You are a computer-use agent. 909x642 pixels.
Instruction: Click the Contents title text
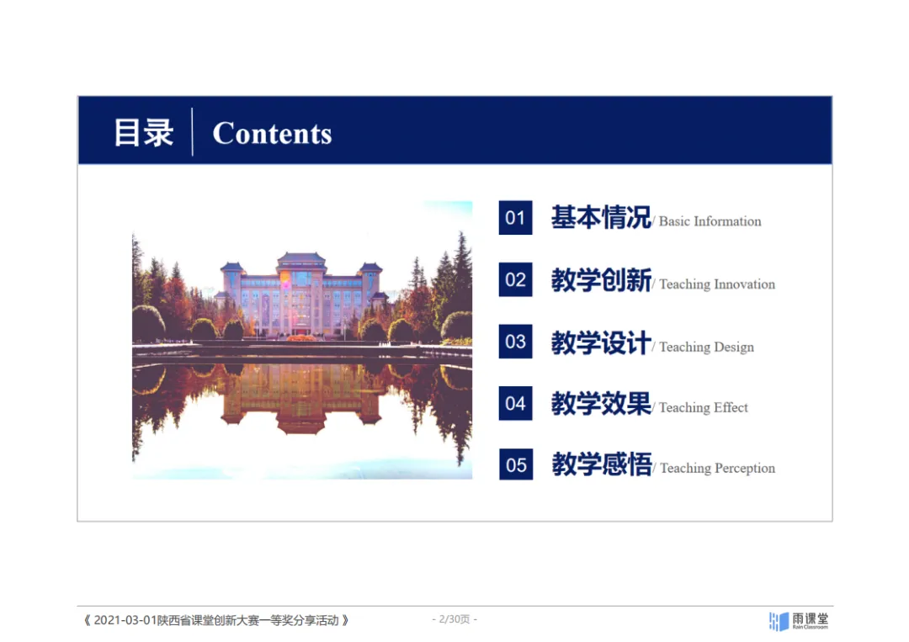tap(272, 134)
